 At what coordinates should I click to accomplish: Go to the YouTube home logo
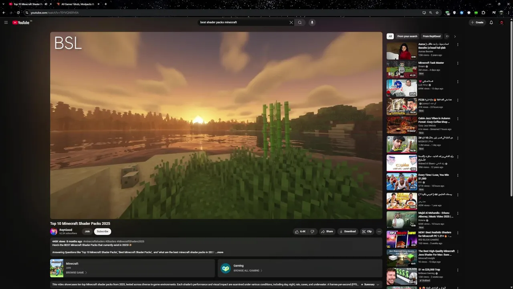pyautogui.click(x=21, y=22)
